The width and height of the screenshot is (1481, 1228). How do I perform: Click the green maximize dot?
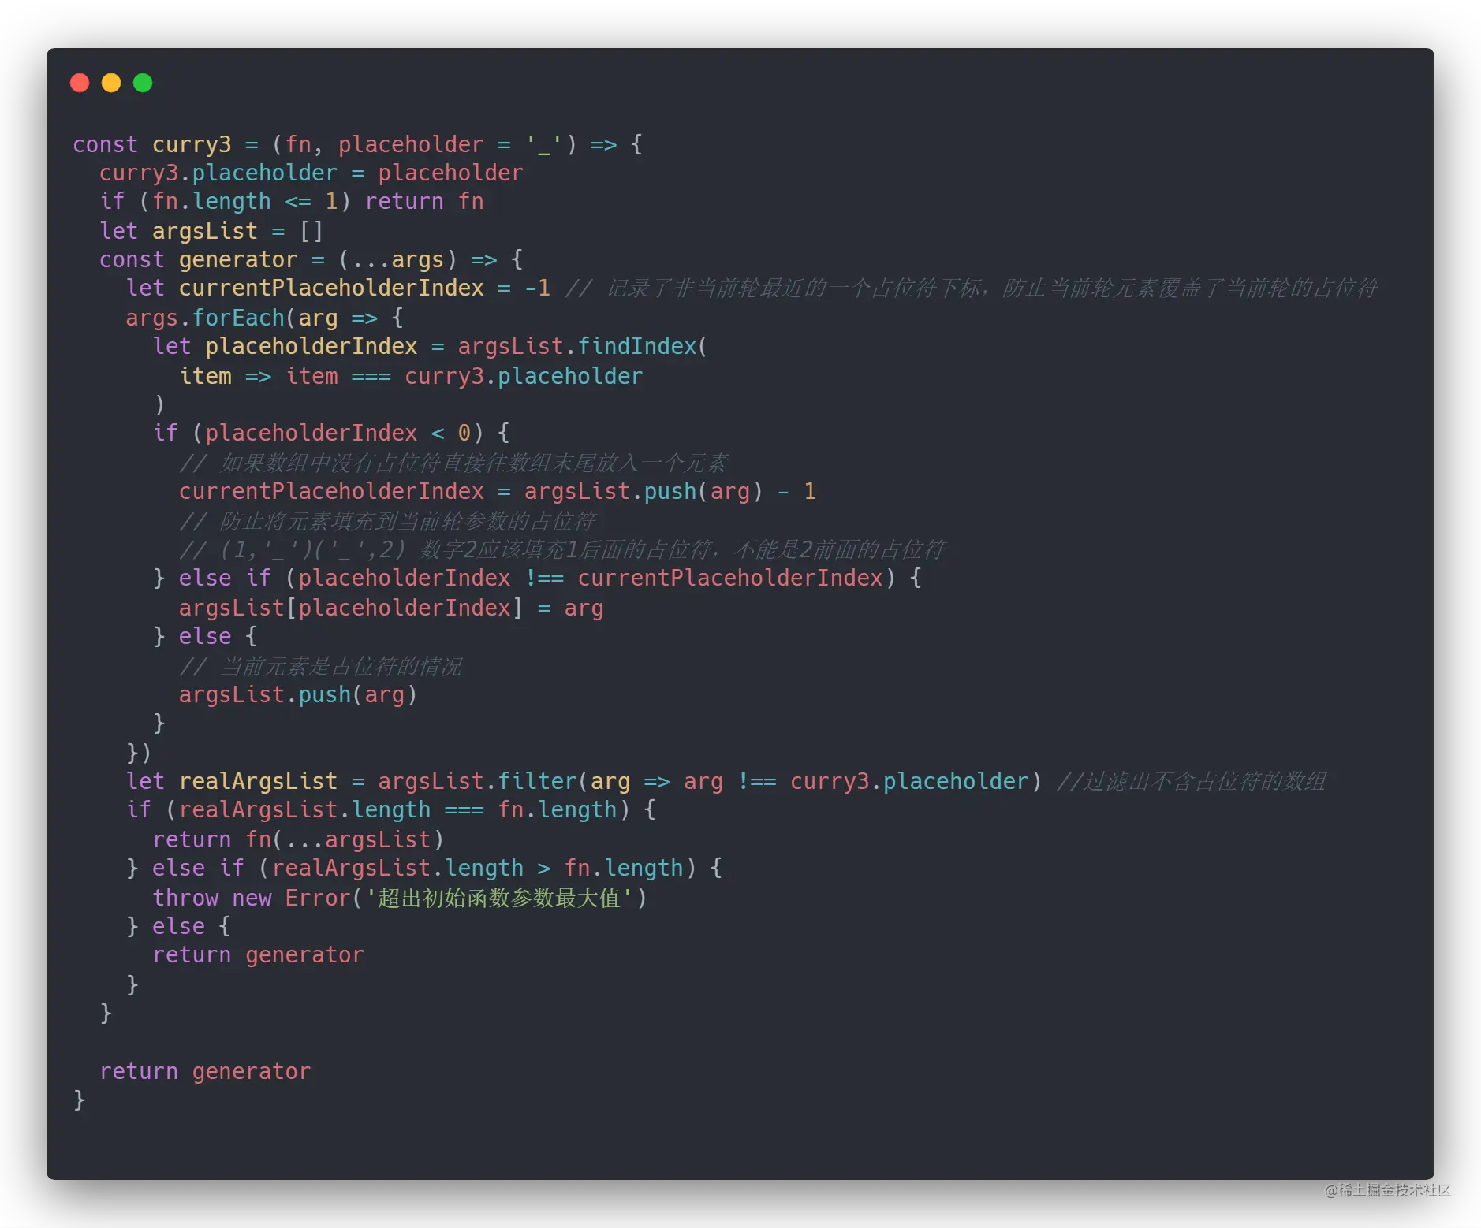click(x=143, y=83)
